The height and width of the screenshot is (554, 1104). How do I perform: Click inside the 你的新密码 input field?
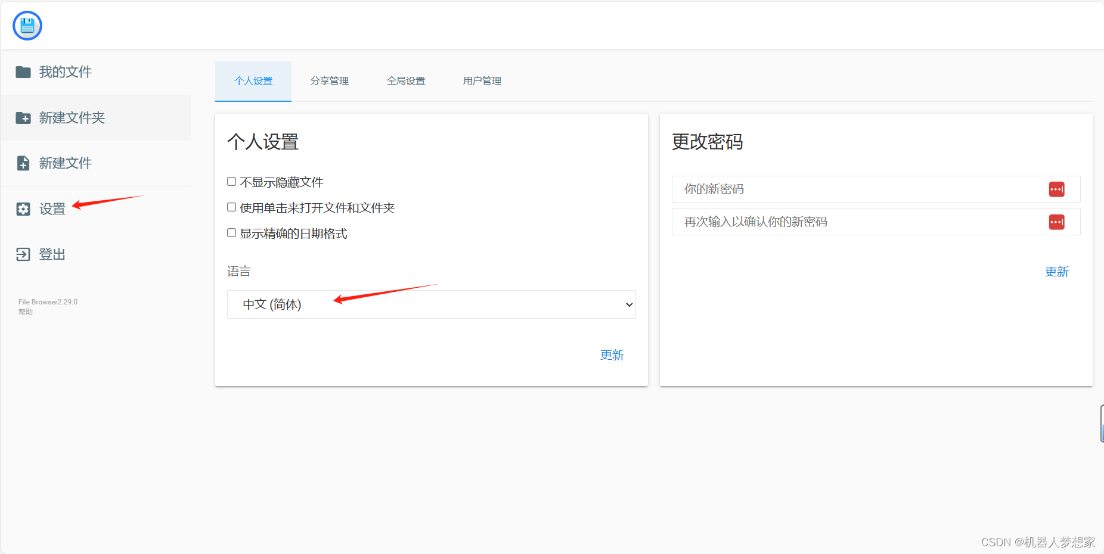835,189
